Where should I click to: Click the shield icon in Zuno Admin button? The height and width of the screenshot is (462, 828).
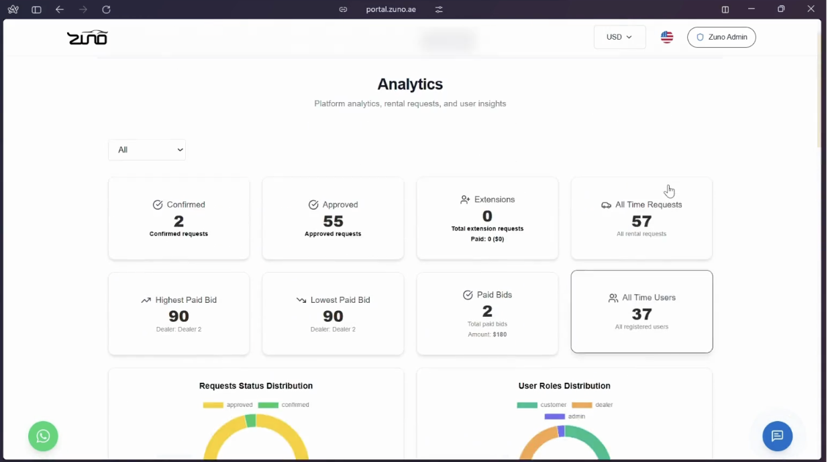click(x=700, y=38)
